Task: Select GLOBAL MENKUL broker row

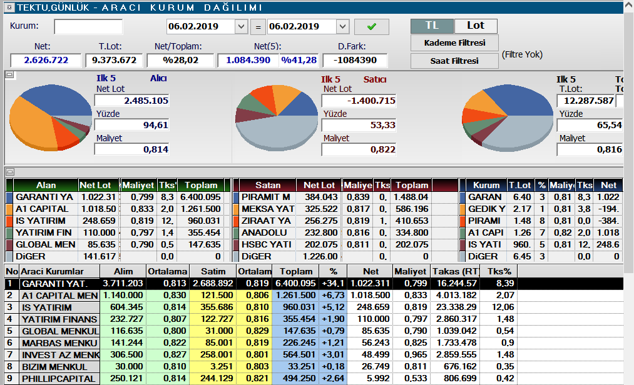Action: (314, 331)
